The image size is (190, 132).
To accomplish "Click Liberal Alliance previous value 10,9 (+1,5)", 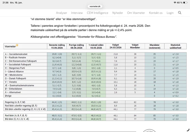I will pyautogui.click(x=77, y=72).
